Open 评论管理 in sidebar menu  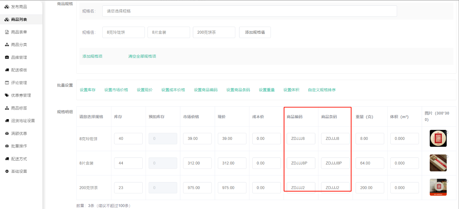click(19, 83)
